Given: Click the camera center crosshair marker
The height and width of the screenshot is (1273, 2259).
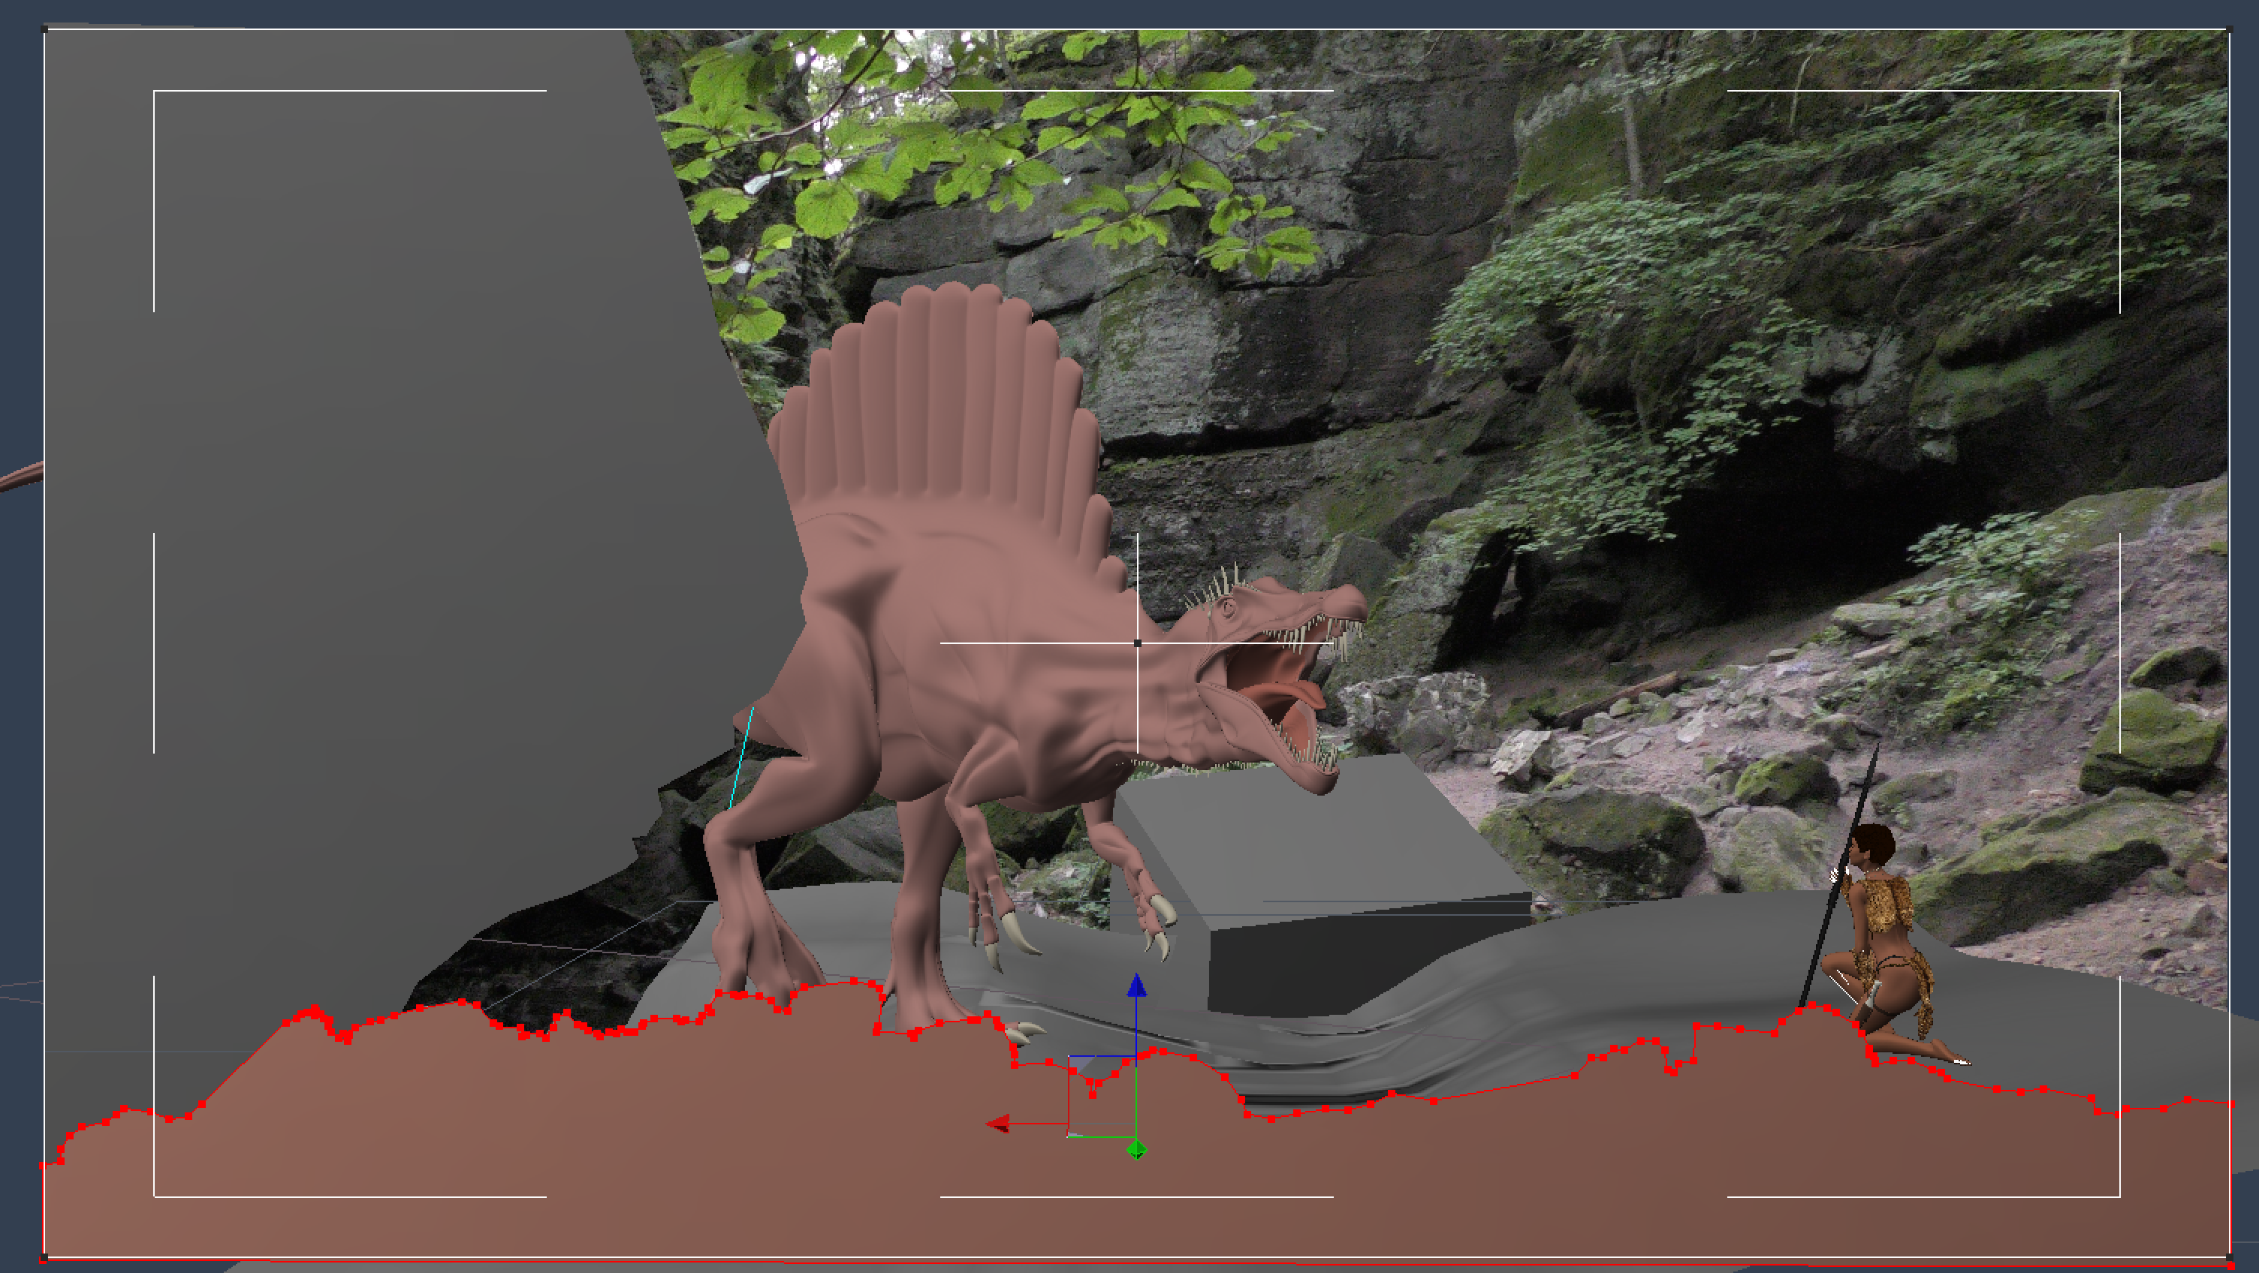Looking at the screenshot, I should tap(1138, 643).
